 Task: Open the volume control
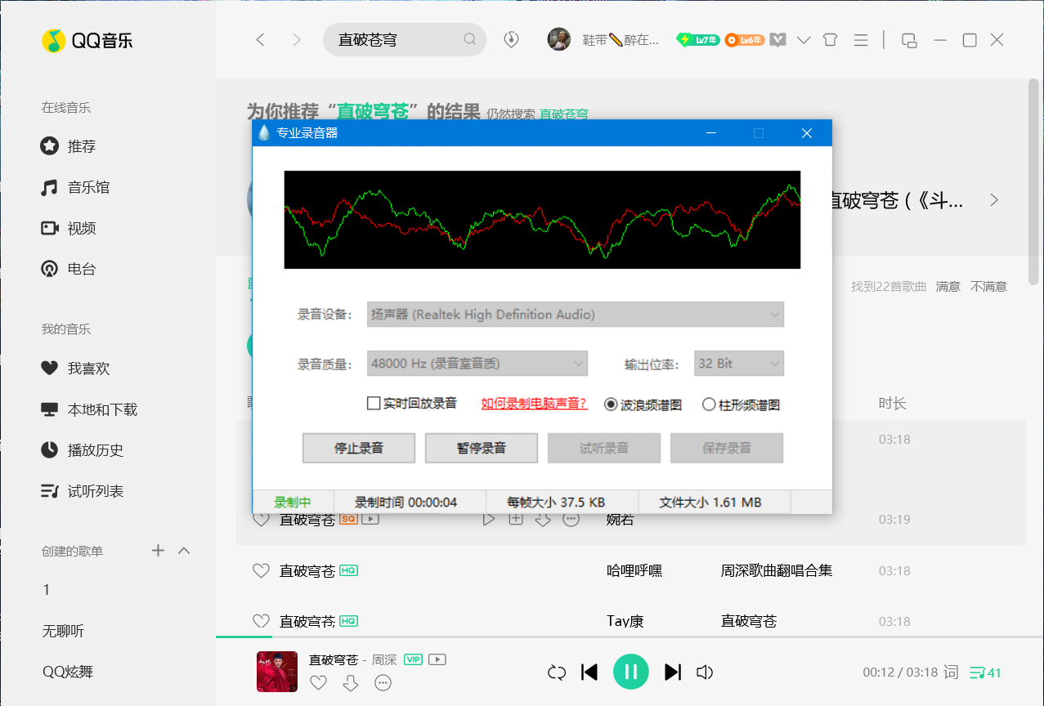(705, 672)
